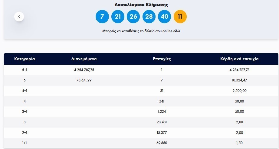The height and width of the screenshot is (149, 279).
Task: Click the blue number 40 ball
Action: [x=164, y=17]
